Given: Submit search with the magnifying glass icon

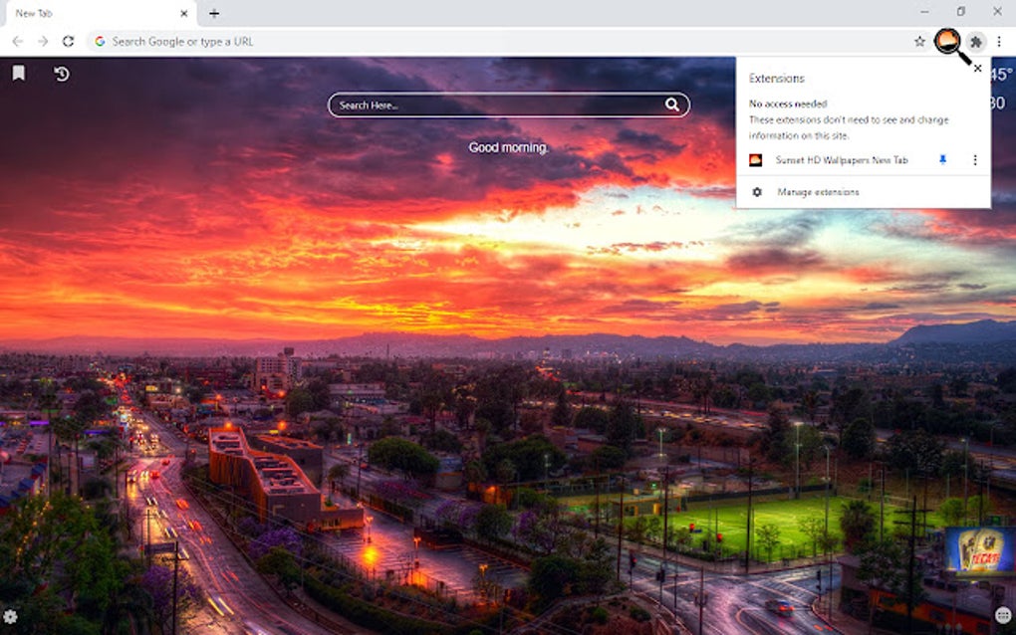Looking at the screenshot, I should 672,105.
